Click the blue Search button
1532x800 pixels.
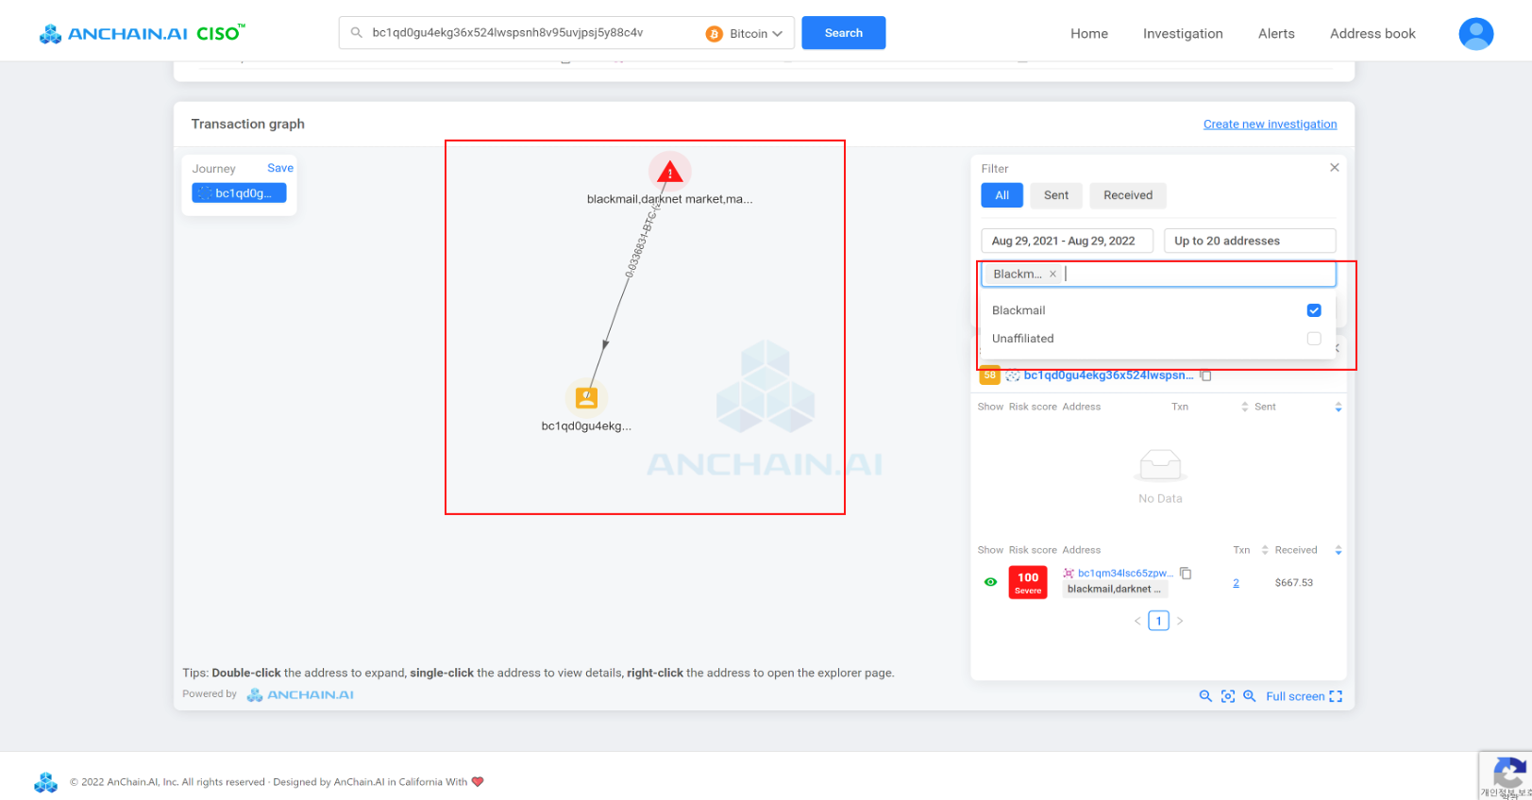tap(843, 33)
